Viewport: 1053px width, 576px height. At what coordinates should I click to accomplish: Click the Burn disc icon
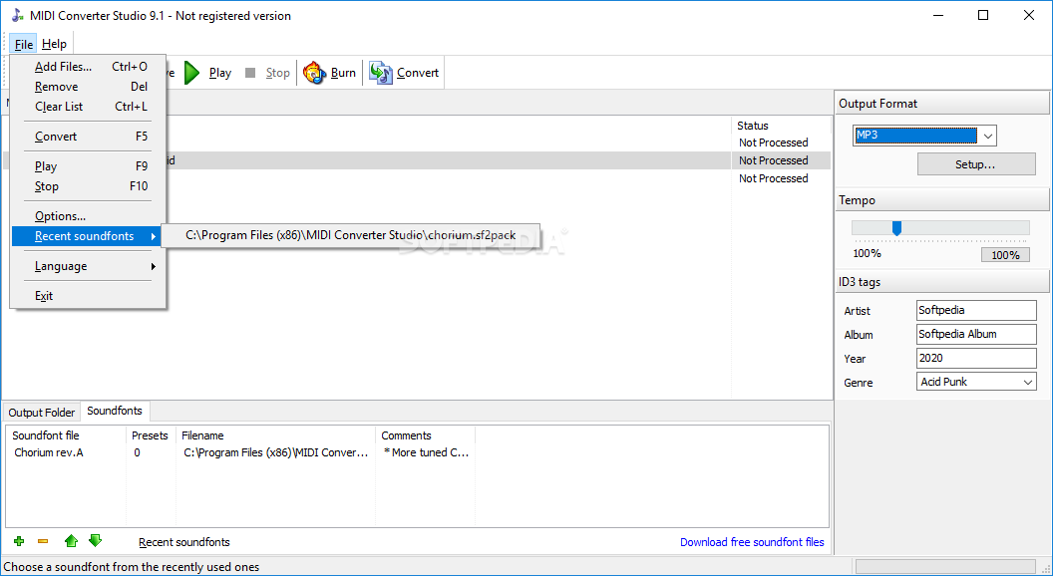314,73
